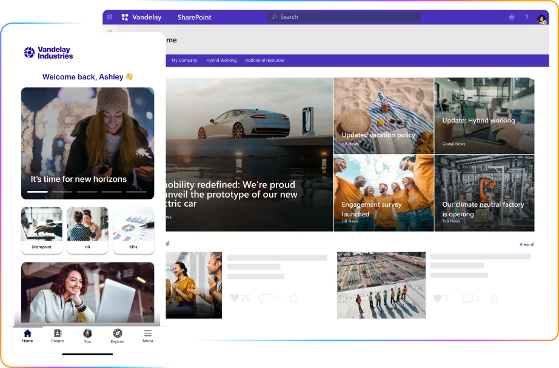The width and height of the screenshot is (559, 368).
Task: Click the Search box in the top bar
Action: 343,17
